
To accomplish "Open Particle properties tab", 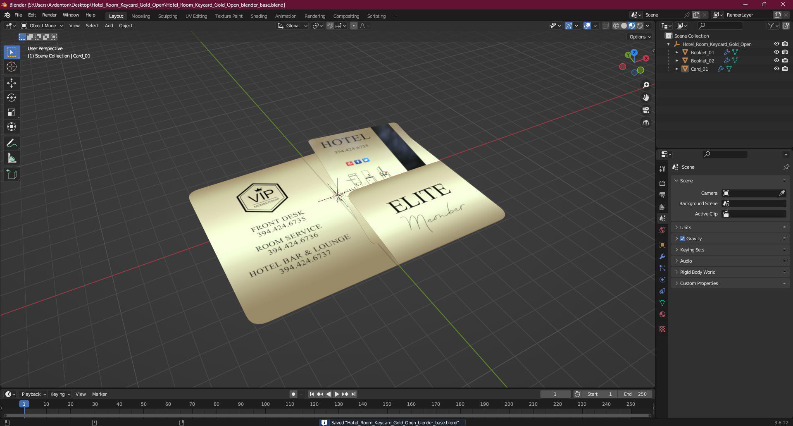I will pos(662,268).
